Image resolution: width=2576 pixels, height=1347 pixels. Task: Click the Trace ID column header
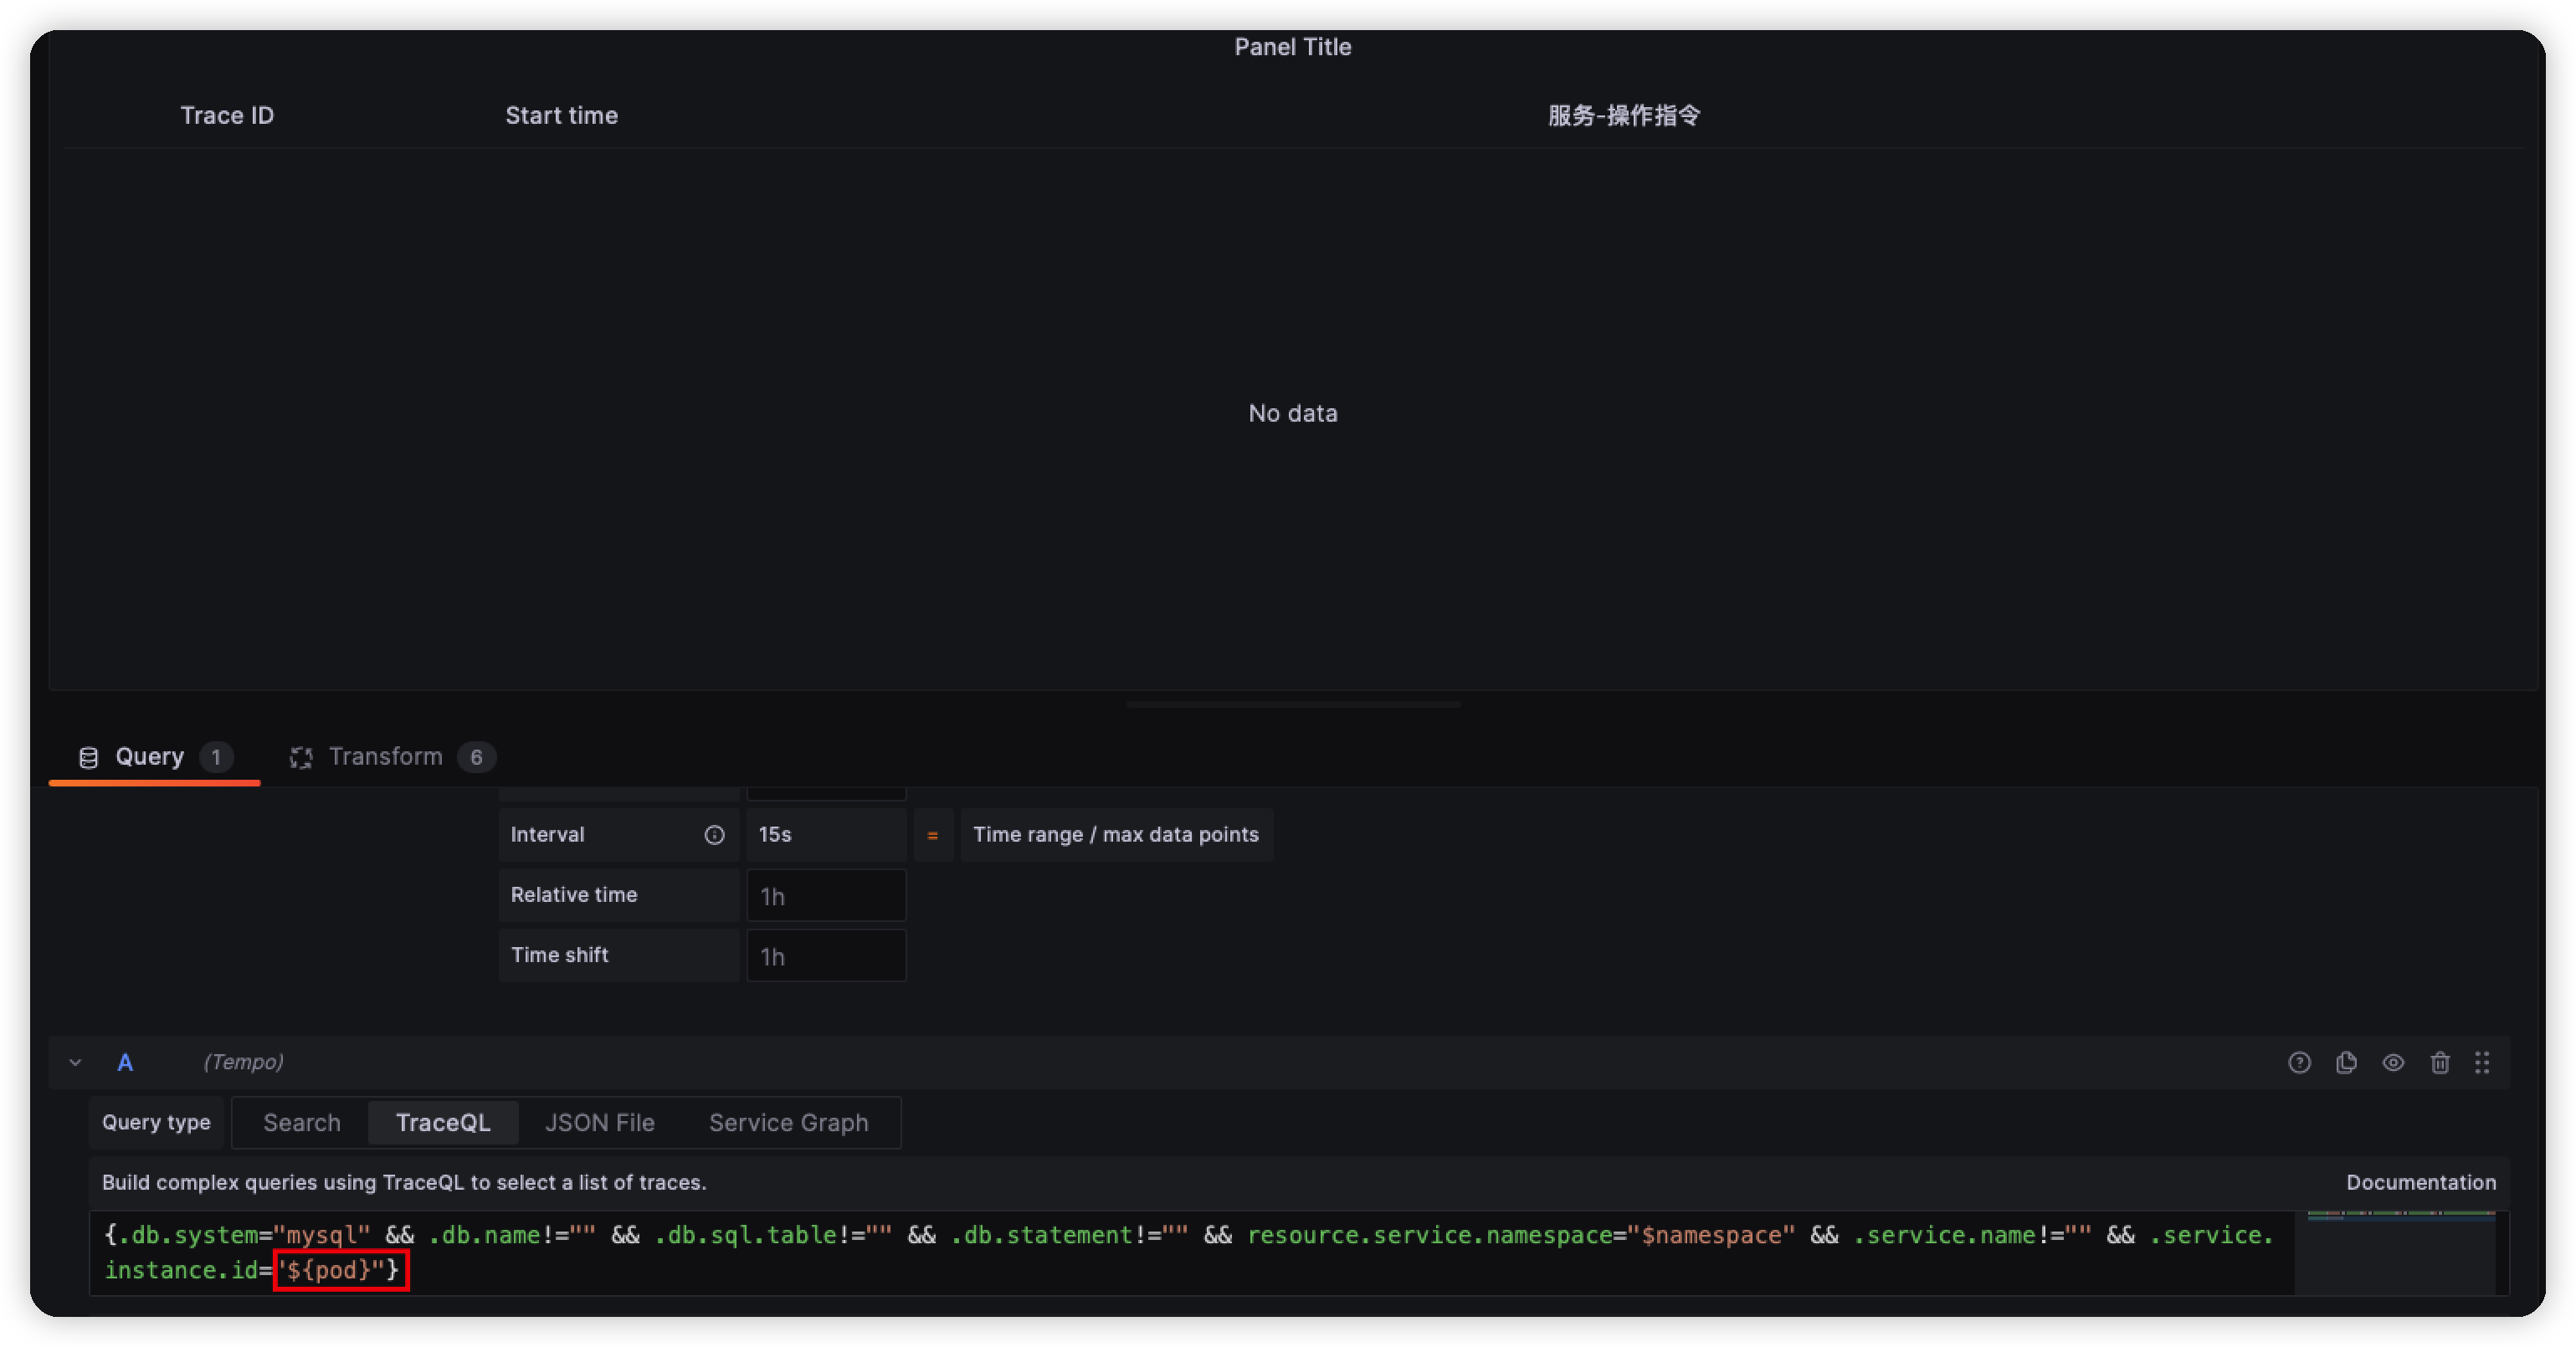point(227,116)
